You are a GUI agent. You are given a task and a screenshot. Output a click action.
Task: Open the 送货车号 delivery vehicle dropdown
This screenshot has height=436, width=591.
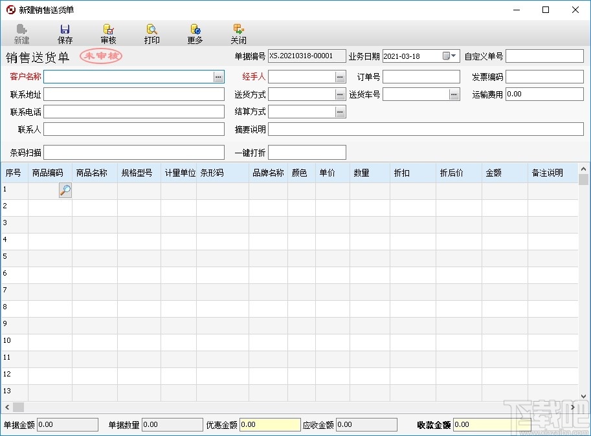pos(453,94)
